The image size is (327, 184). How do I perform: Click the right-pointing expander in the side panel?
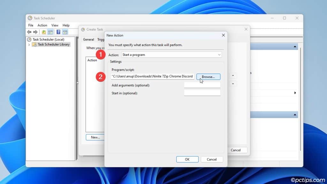295,93
